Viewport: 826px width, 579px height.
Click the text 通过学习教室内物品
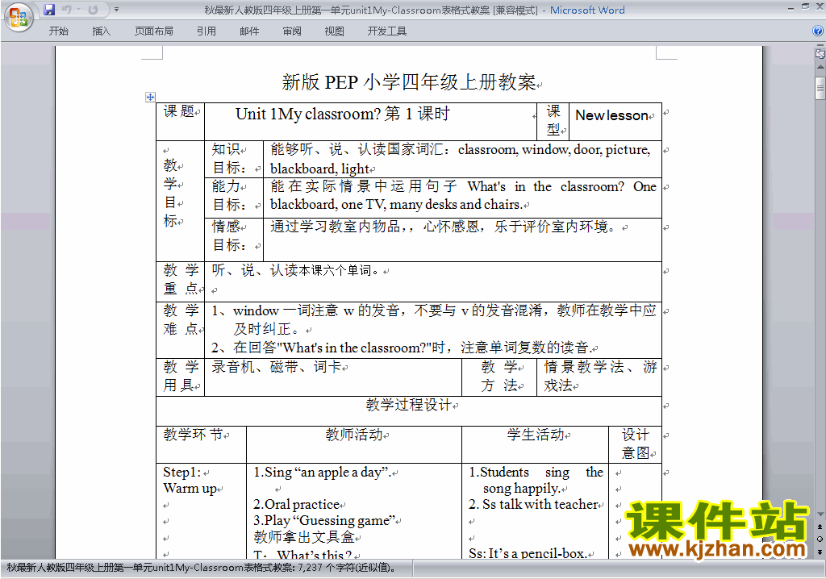336,227
